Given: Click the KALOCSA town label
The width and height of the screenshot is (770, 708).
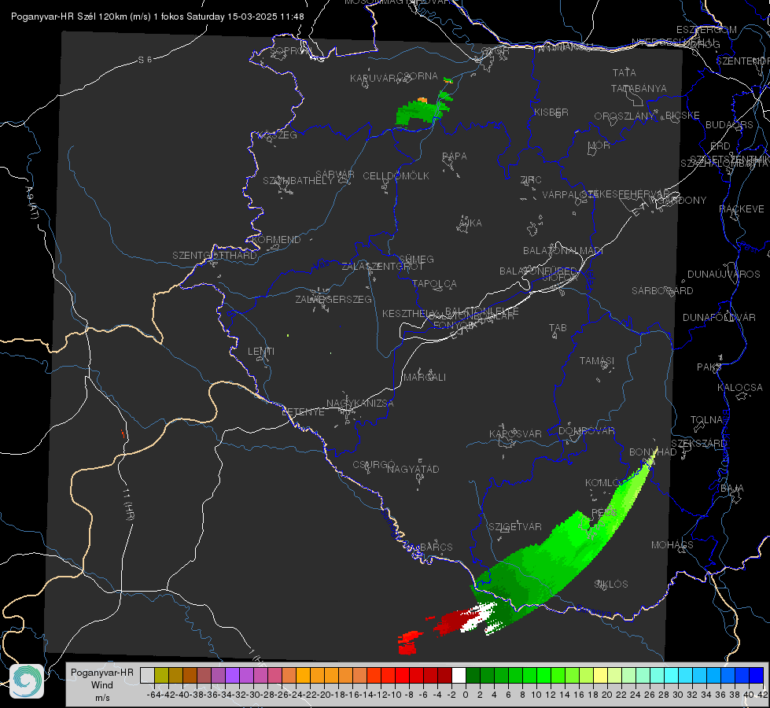Looking at the screenshot, I should coord(739,388).
